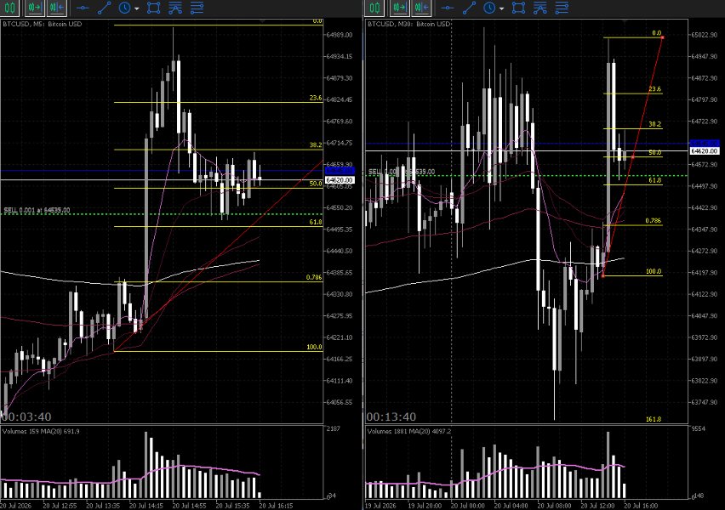Select the horizontal line tool above the M5 chart
725x510 pixels.
tap(83, 8)
